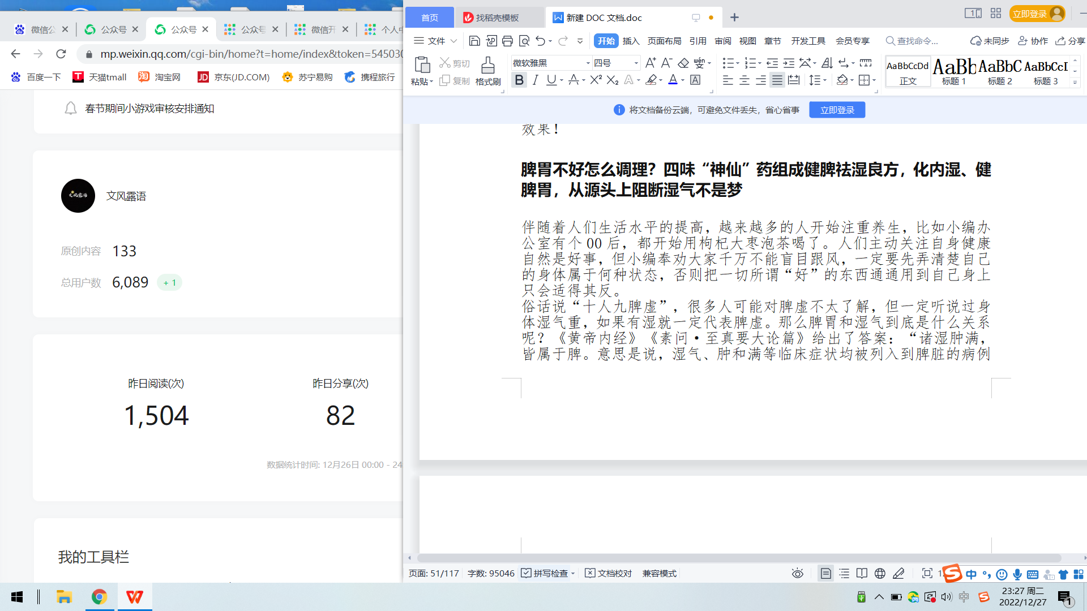1087x611 pixels.
Task: Expand the 拼写检查 dropdown in status bar
Action: click(573, 574)
